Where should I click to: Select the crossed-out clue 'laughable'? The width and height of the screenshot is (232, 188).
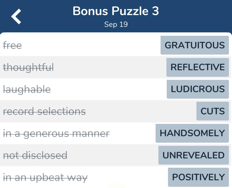pyautogui.click(x=27, y=89)
